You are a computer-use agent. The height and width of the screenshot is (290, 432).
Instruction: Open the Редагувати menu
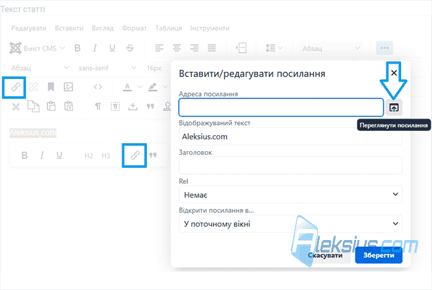[28, 28]
